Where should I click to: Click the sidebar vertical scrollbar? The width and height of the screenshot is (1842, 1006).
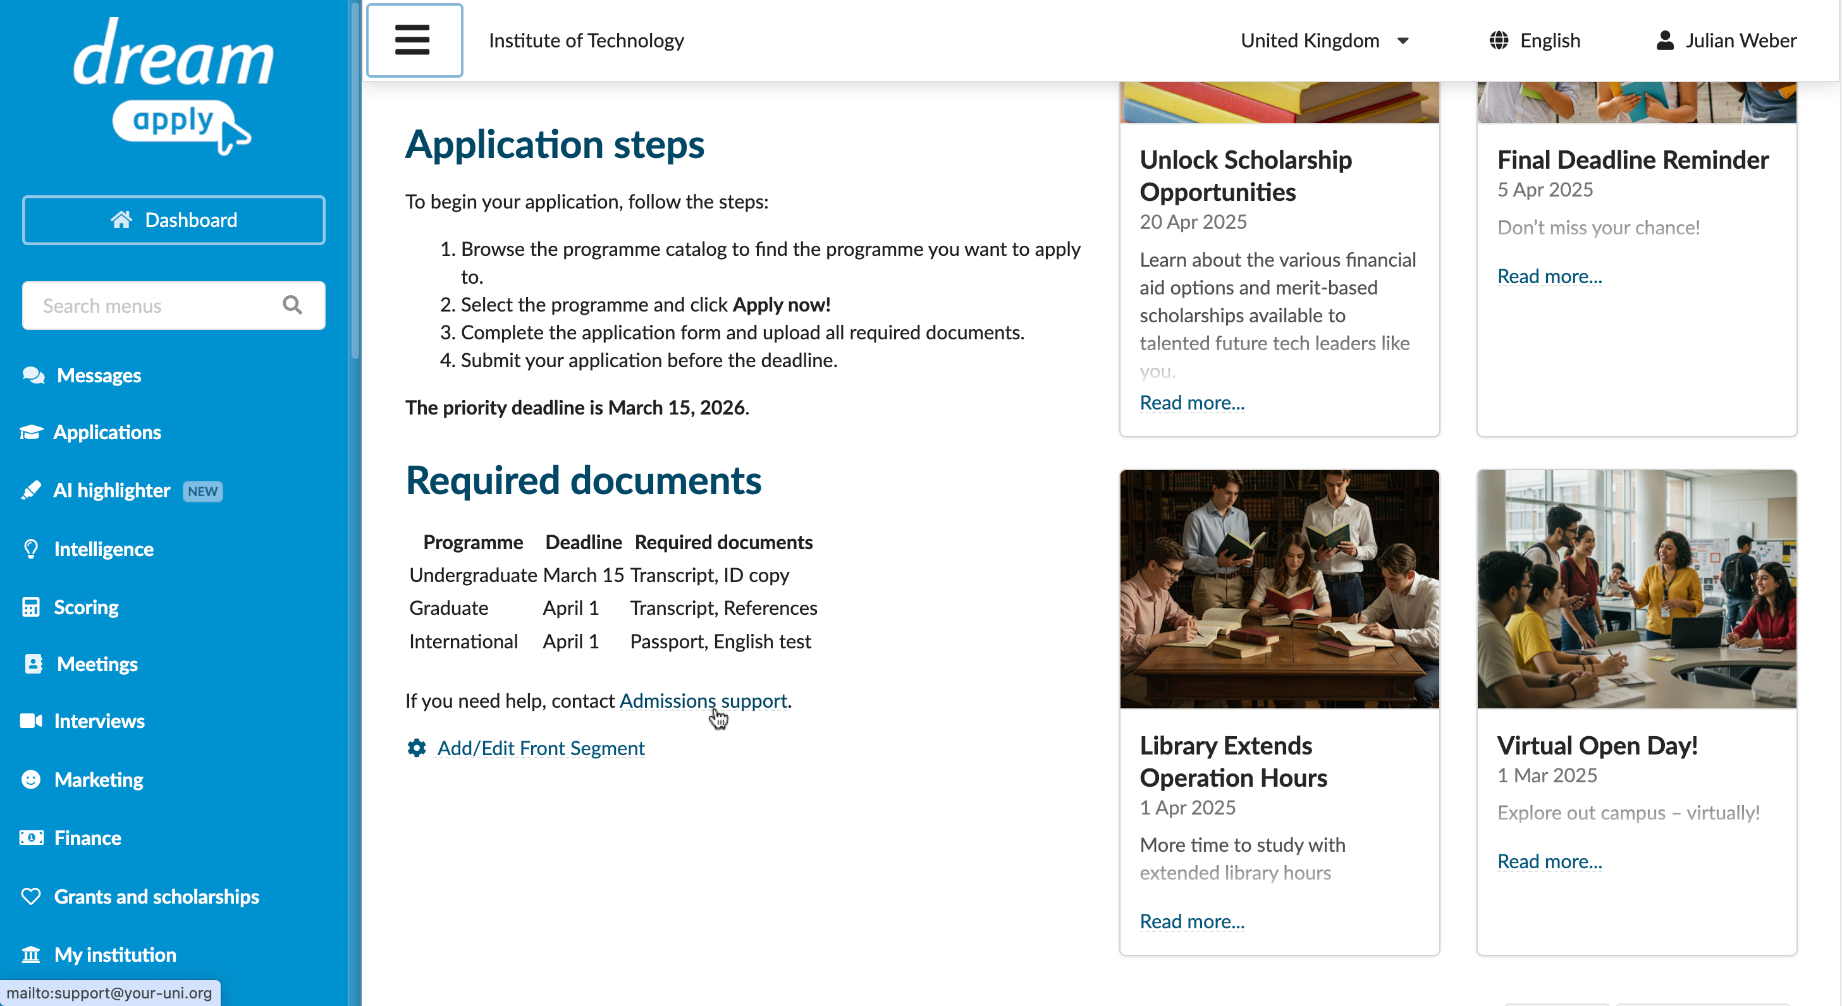pos(355,179)
